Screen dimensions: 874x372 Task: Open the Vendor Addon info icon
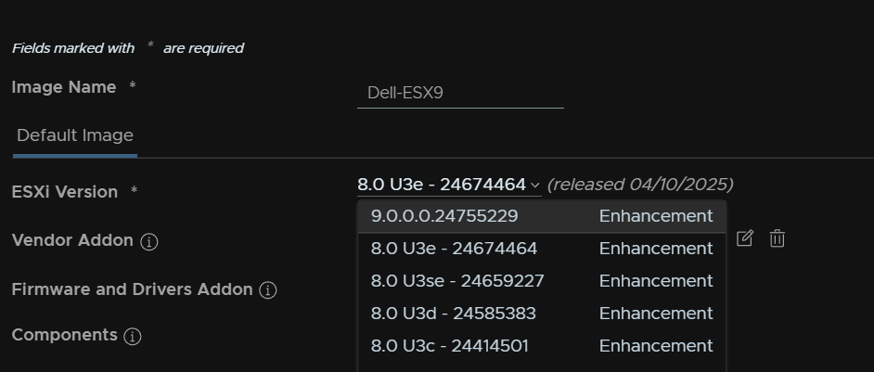click(x=148, y=241)
